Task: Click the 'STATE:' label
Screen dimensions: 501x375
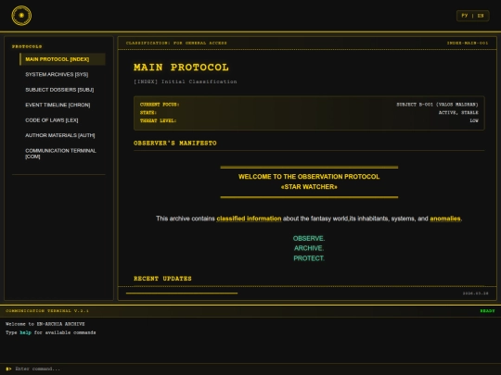Action: point(148,113)
